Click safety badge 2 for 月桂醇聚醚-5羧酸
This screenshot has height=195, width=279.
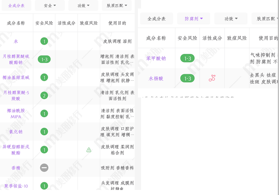coord(44,96)
